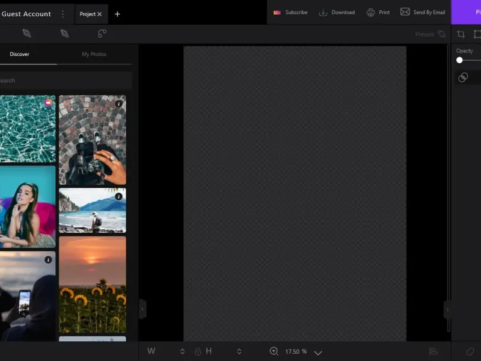Close the Project tab

click(x=100, y=14)
